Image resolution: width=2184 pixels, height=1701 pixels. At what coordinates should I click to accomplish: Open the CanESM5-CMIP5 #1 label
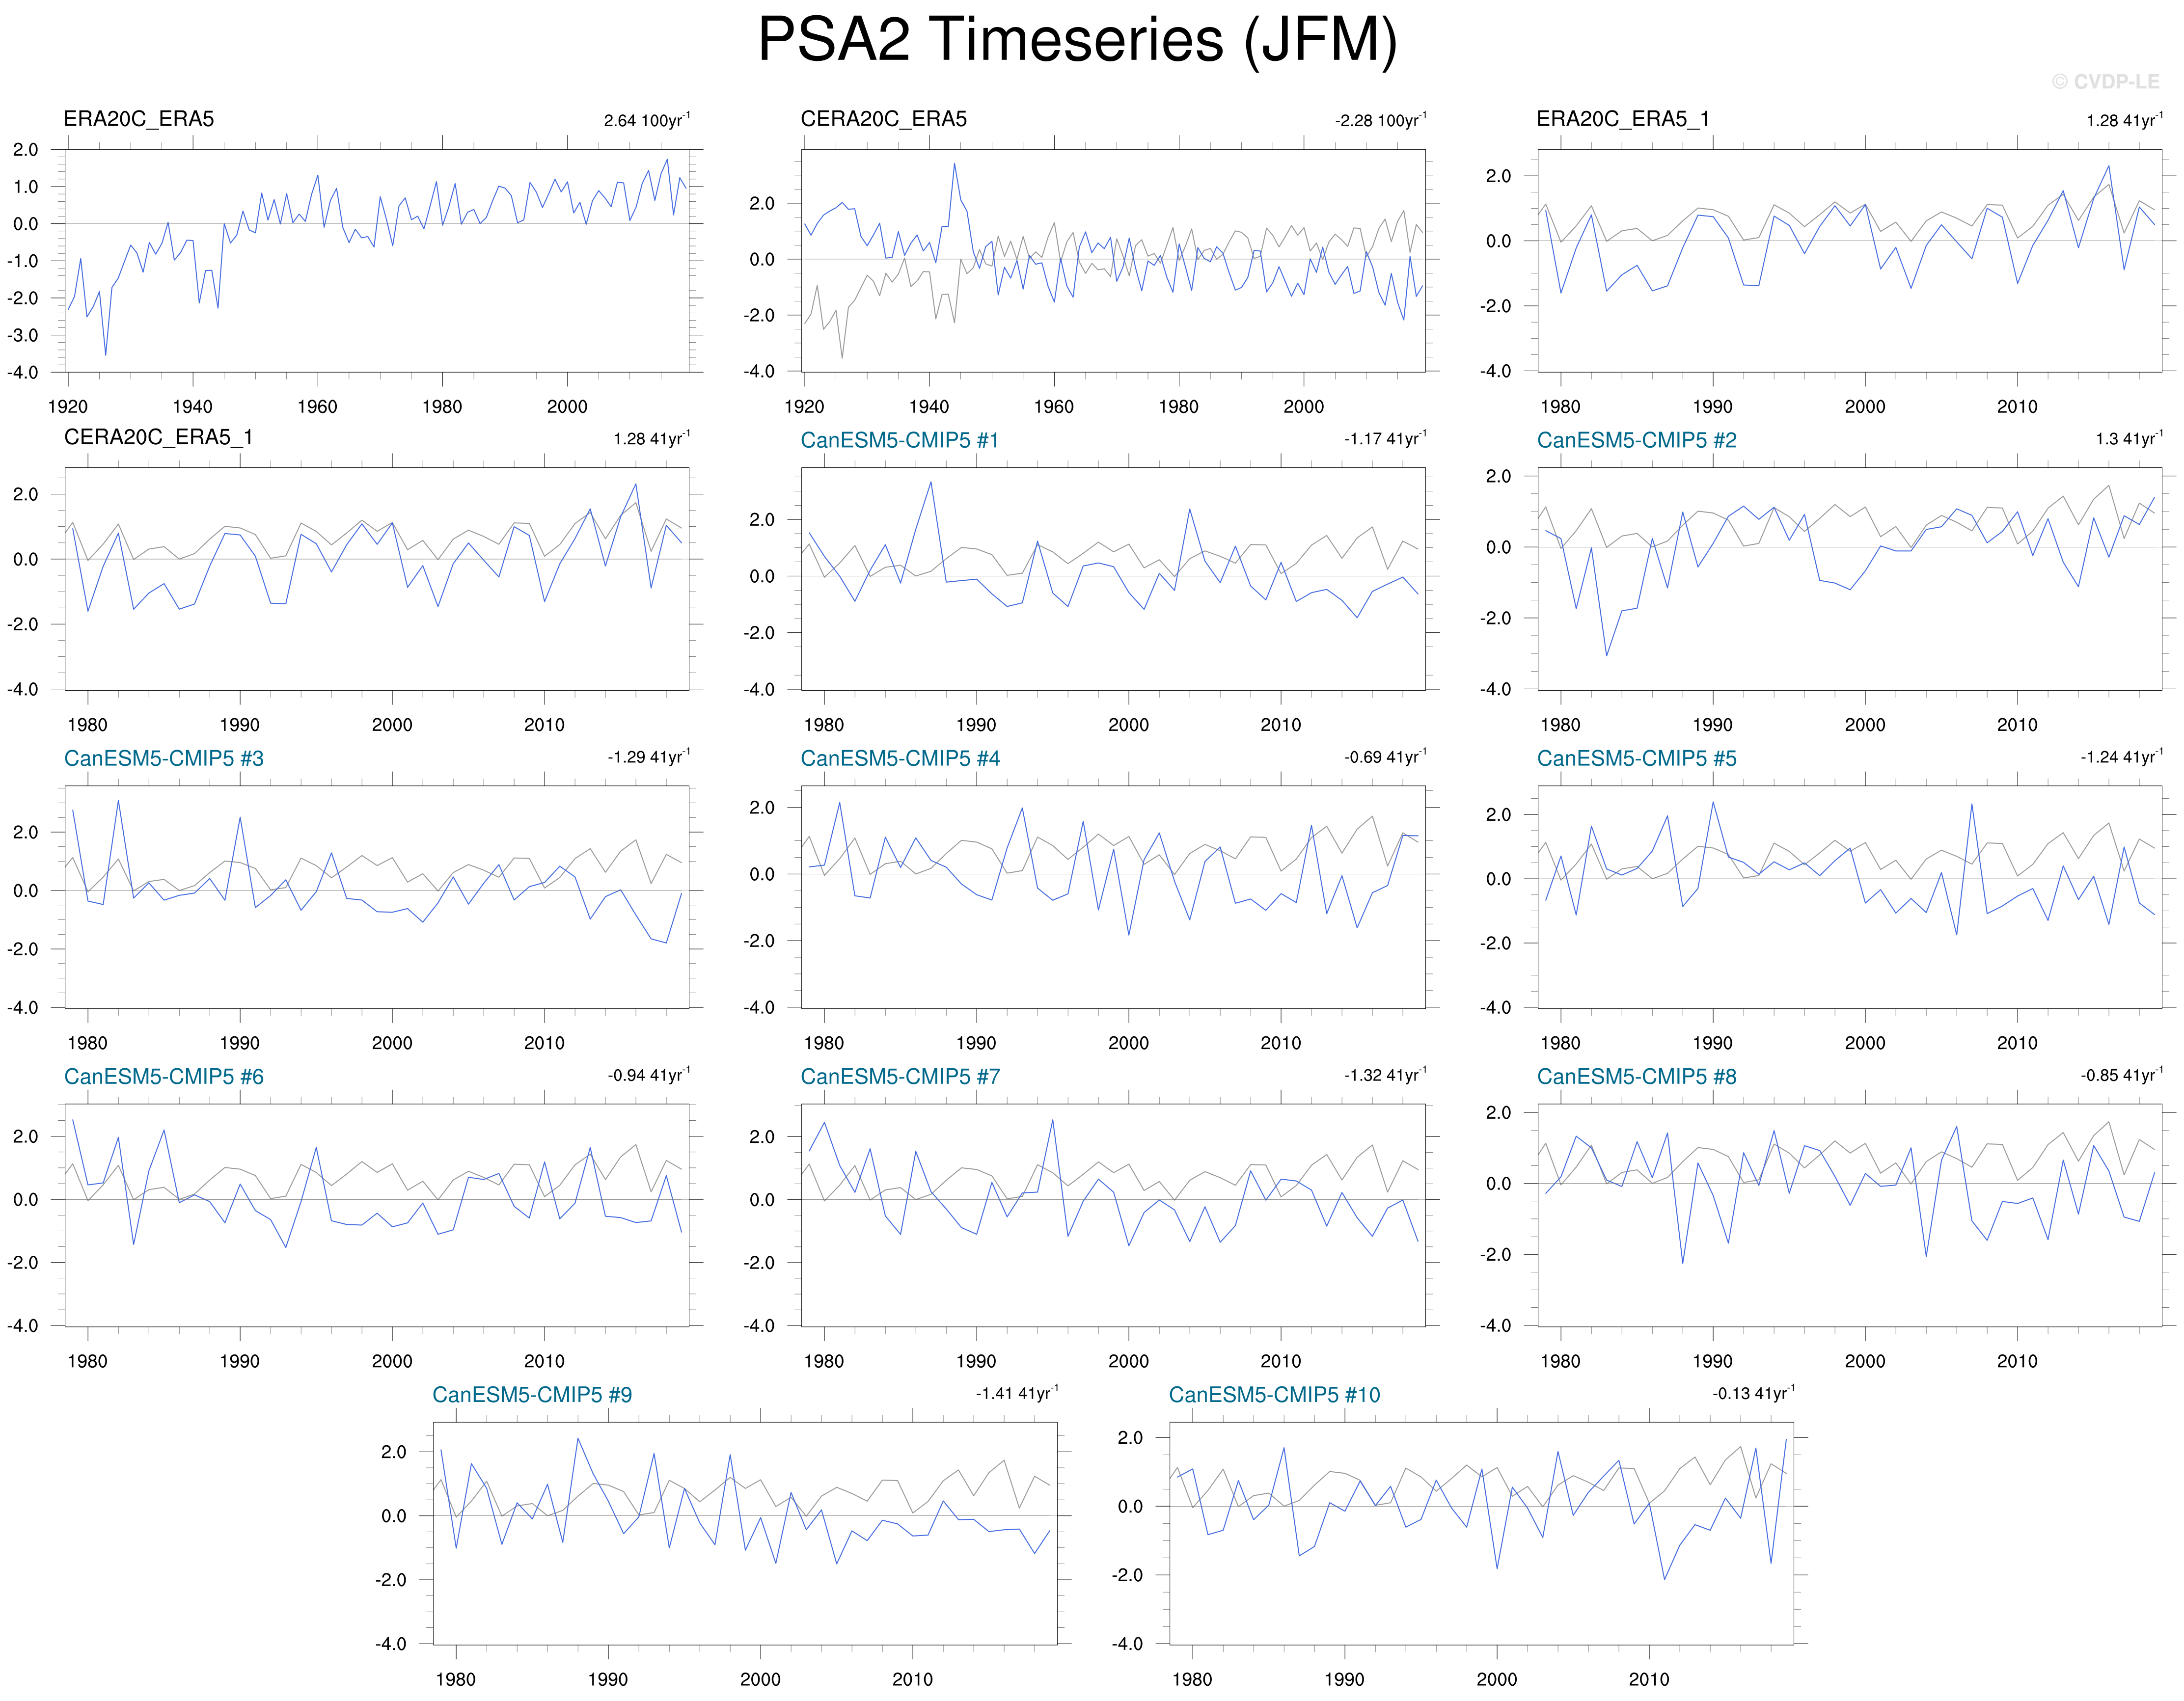click(899, 440)
